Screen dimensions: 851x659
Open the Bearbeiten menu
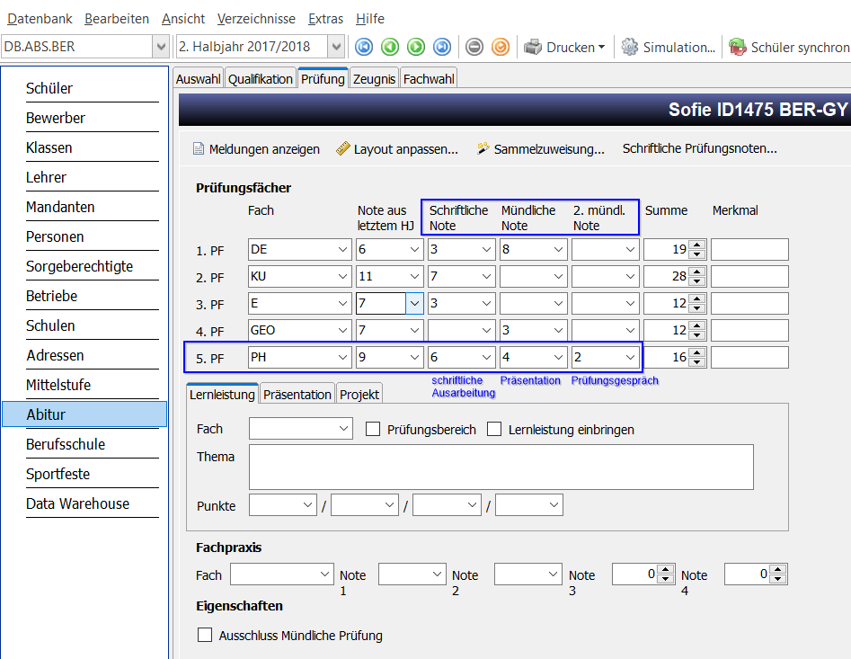click(x=117, y=19)
